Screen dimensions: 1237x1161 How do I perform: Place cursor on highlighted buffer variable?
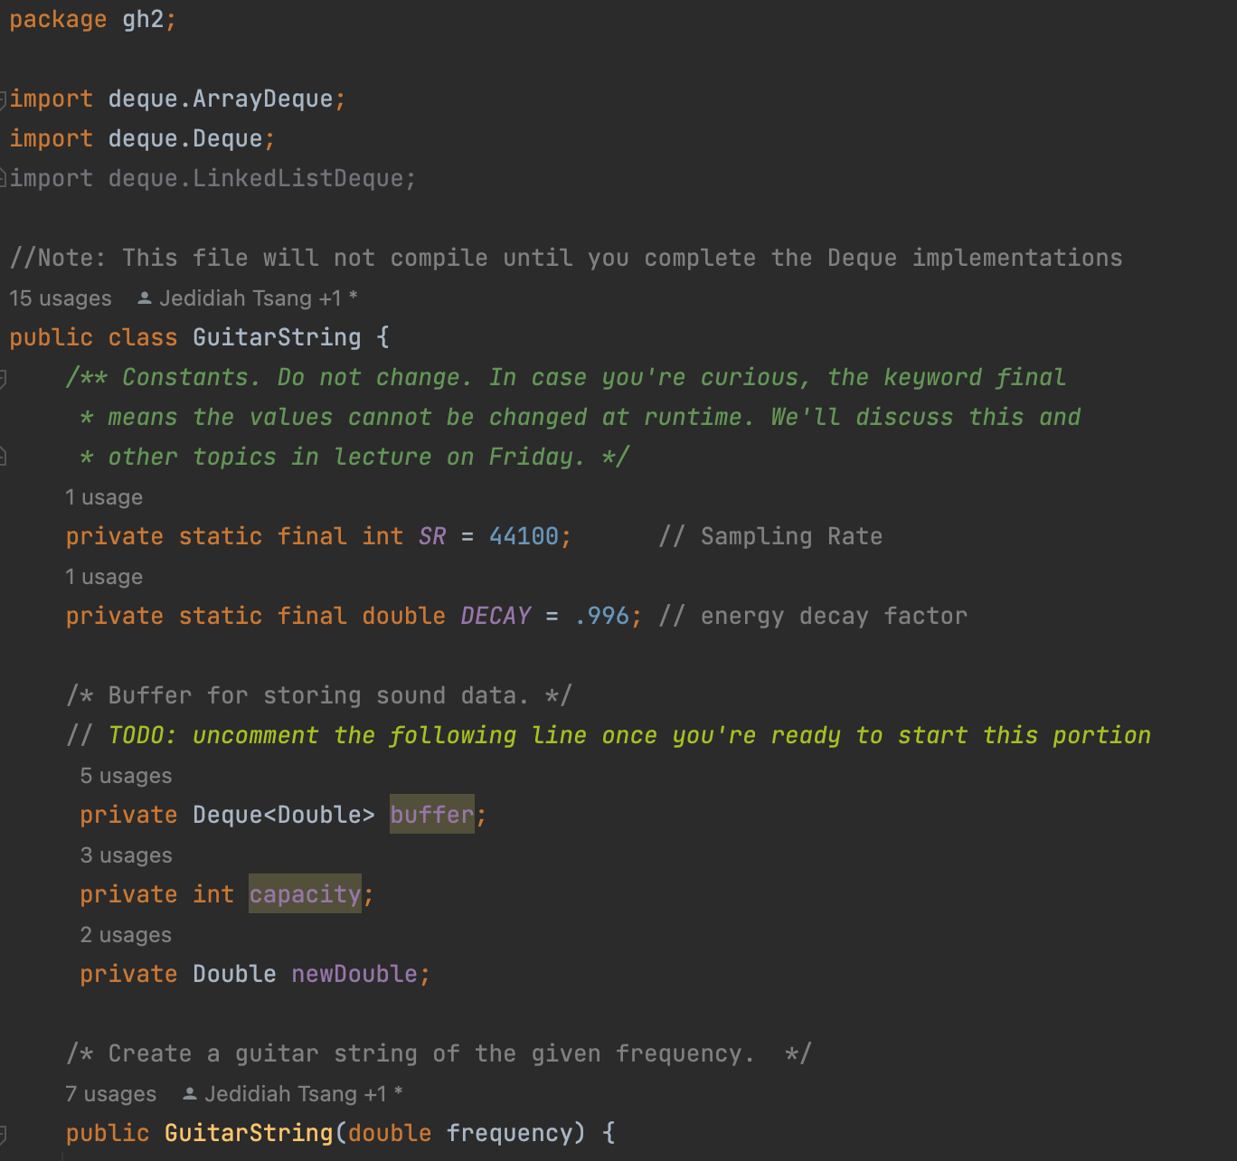click(x=431, y=815)
